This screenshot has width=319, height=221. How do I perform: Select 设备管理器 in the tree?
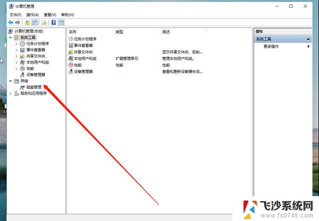(35, 75)
